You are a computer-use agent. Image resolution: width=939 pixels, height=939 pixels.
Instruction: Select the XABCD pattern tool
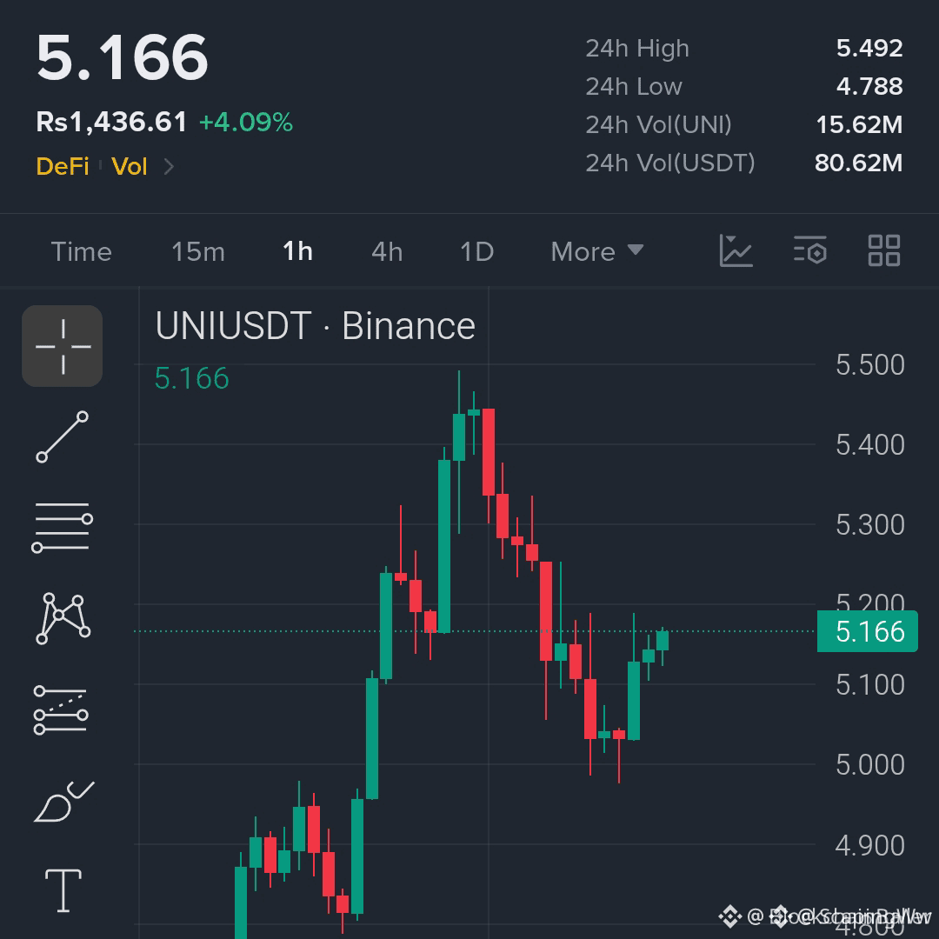point(63,619)
